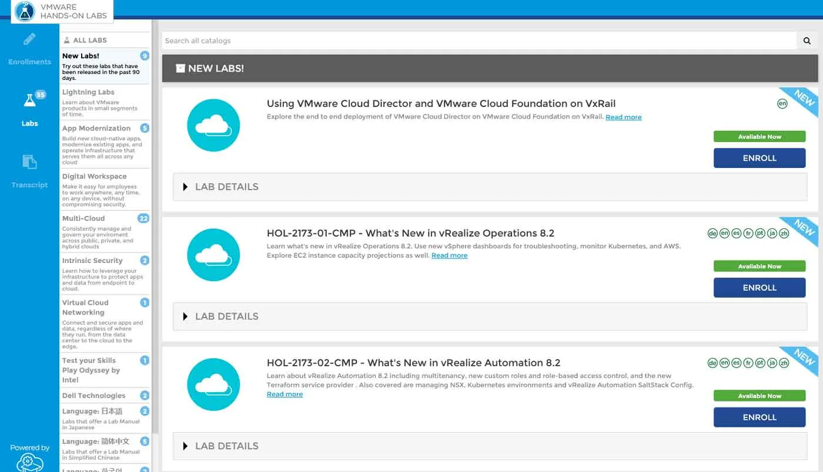Click the NEW LABS! archive box icon
The height and width of the screenshot is (472, 823).
[180, 68]
